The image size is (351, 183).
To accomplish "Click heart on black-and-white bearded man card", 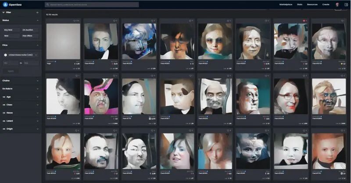I will pyautogui.click(x=114, y=130).
